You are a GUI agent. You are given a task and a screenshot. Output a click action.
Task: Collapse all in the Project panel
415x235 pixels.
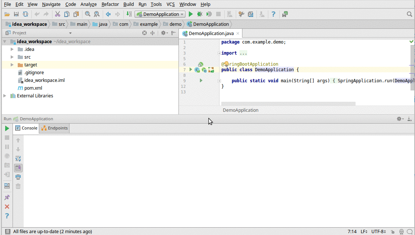tap(153, 33)
